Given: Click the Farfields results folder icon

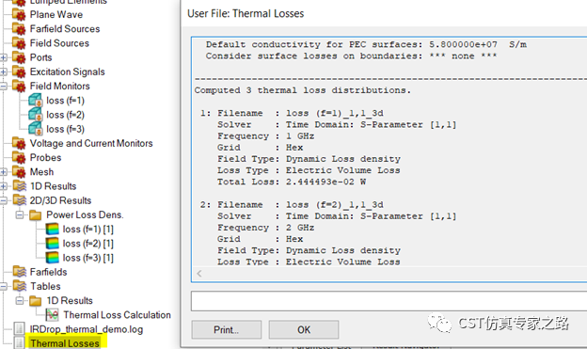Looking at the screenshot, I should [19, 272].
